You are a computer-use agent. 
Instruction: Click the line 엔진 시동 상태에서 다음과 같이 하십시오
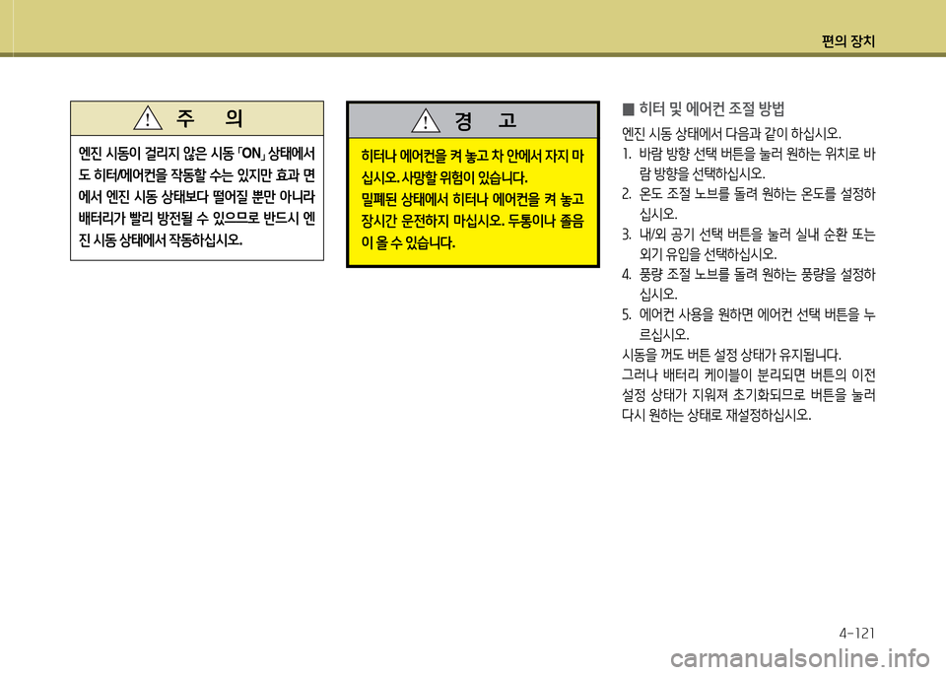click(731, 133)
